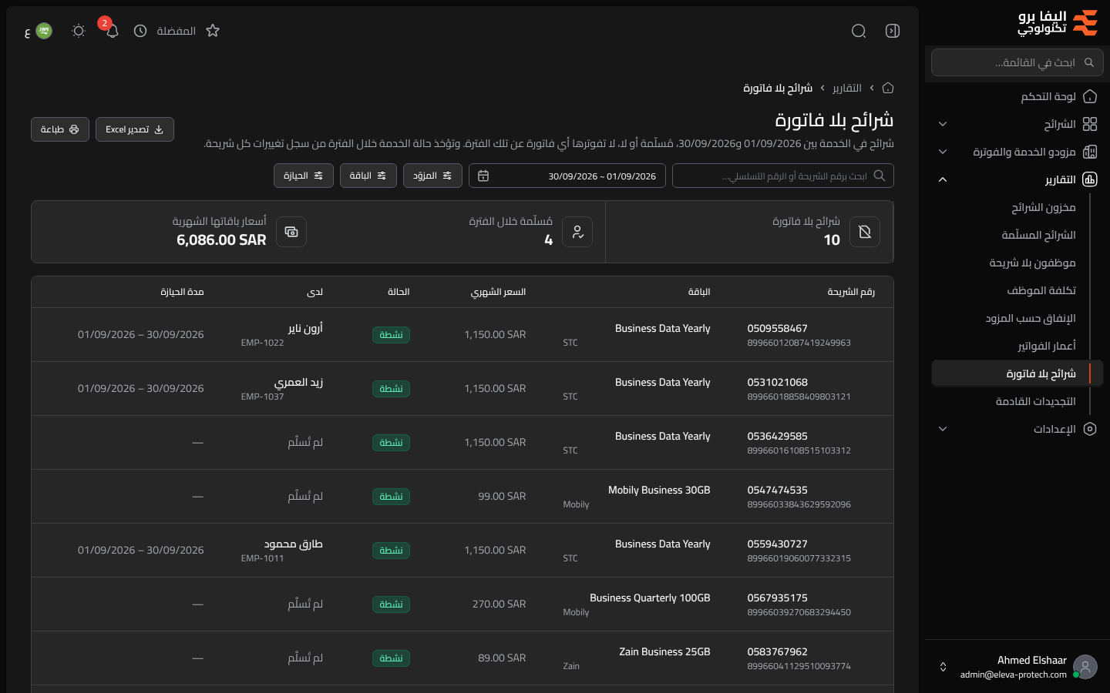
Task: Collapse the sidebar using the panel icon
Action: 893,31
